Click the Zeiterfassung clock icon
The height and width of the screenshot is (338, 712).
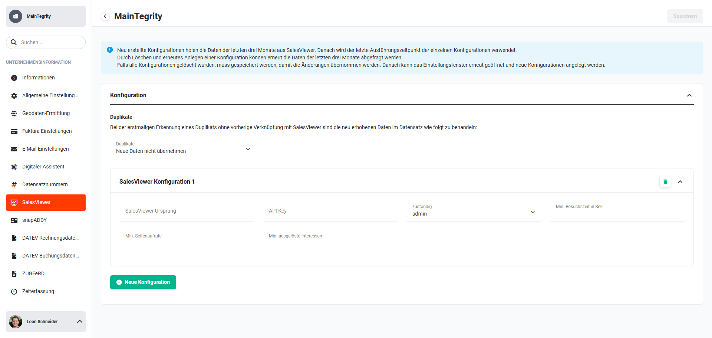point(14,292)
